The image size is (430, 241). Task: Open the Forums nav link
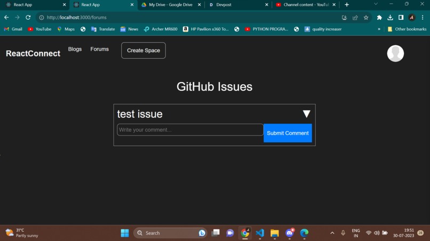(x=100, y=49)
